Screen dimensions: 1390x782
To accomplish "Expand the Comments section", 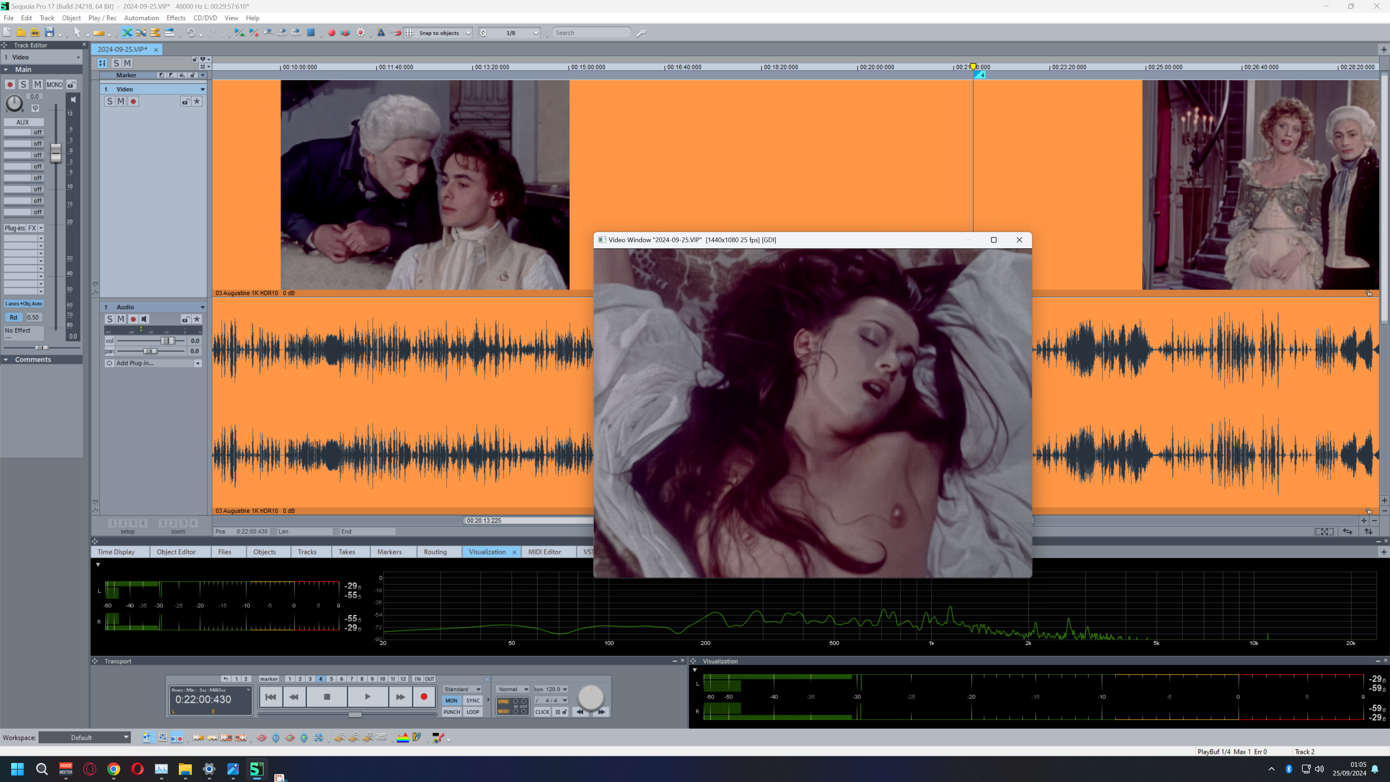I will [6, 360].
